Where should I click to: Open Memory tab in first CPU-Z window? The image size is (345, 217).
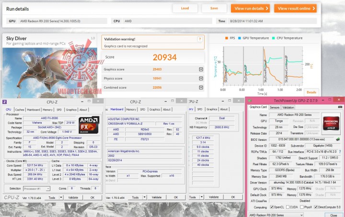[x=47, y=110]
